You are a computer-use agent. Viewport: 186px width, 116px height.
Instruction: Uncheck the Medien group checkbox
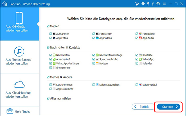coord(48,26)
